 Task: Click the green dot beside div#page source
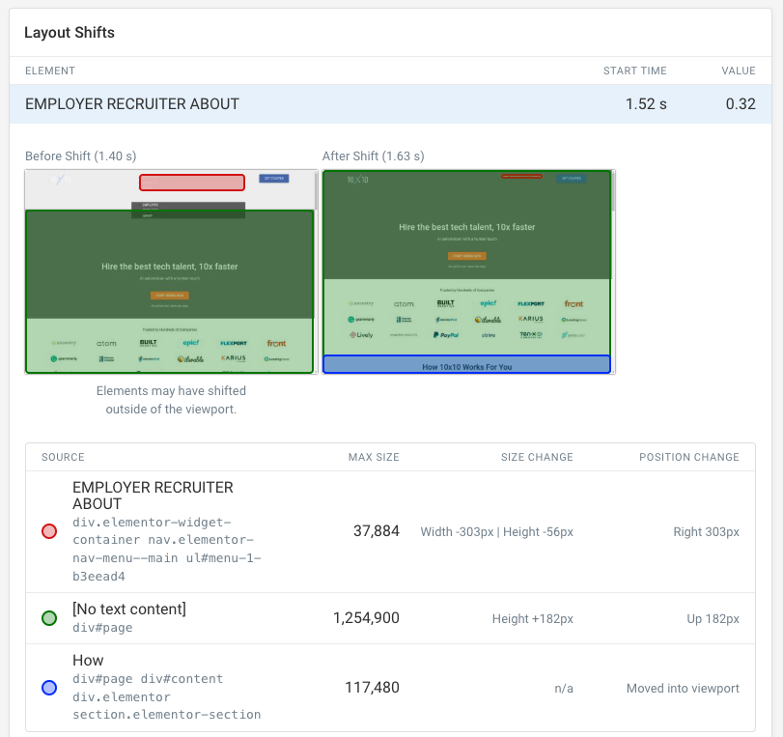(x=49, y=618)
